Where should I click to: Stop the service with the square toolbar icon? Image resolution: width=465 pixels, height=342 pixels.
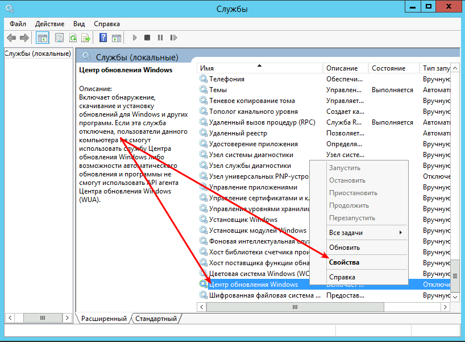tap(147, 38)
